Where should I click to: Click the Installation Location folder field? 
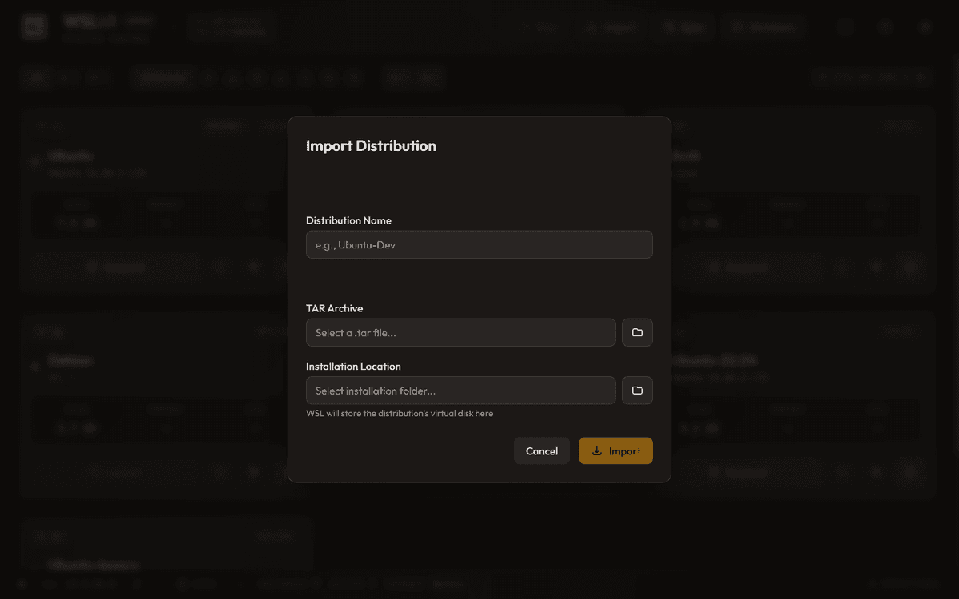[461, 391]
